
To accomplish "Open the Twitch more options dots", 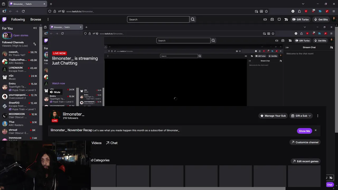I will tap(48, 19).
